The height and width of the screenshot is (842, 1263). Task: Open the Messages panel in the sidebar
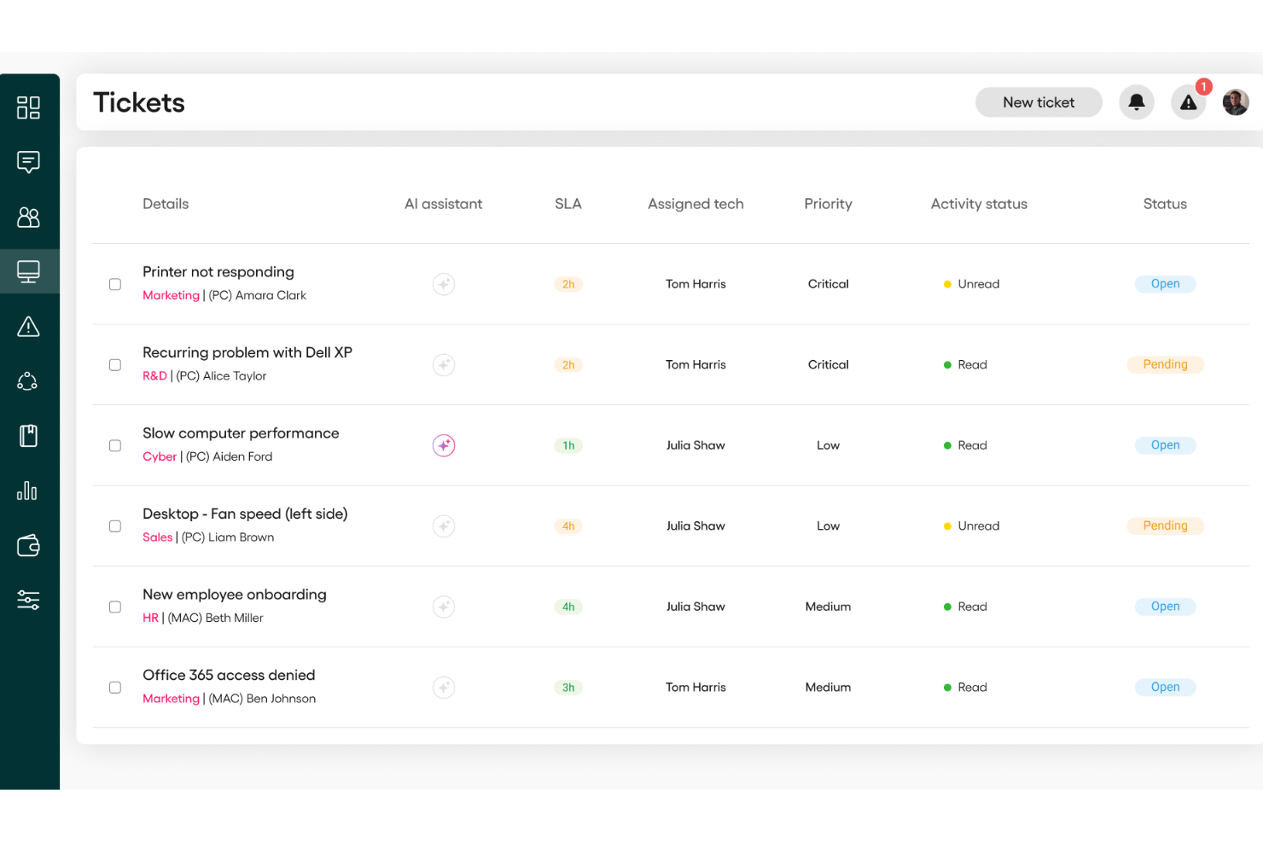[29, 162]
